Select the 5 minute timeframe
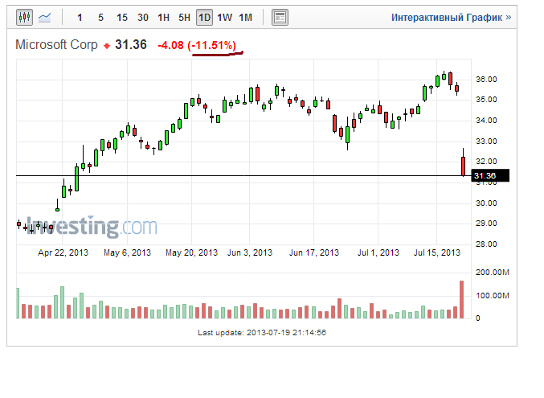Image resolution: width=544 pixels, height=398 pixels. (x=100, y=18)
